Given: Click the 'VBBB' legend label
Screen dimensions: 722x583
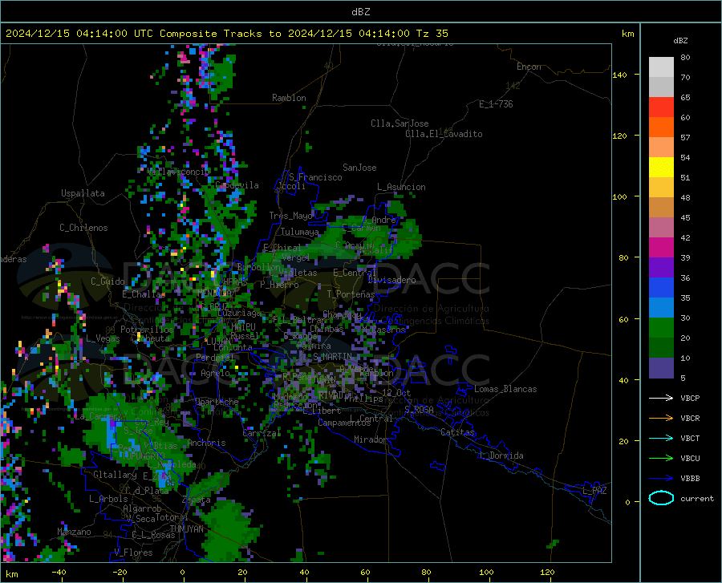Looking at the screenshot, I should (x=690, y=478).
